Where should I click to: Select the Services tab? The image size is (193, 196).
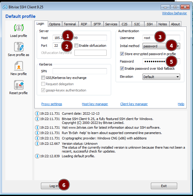(111, 24)
